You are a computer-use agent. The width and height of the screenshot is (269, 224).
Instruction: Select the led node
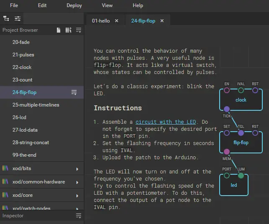point(234,185)
